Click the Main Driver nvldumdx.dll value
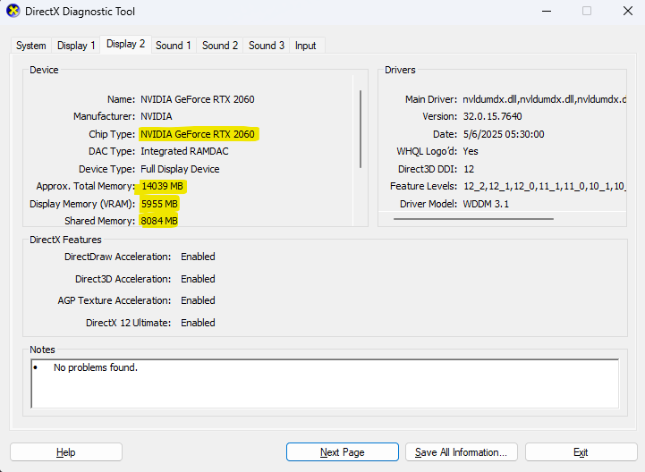Screen dimensions: 645x472 [x=544, y=99]
